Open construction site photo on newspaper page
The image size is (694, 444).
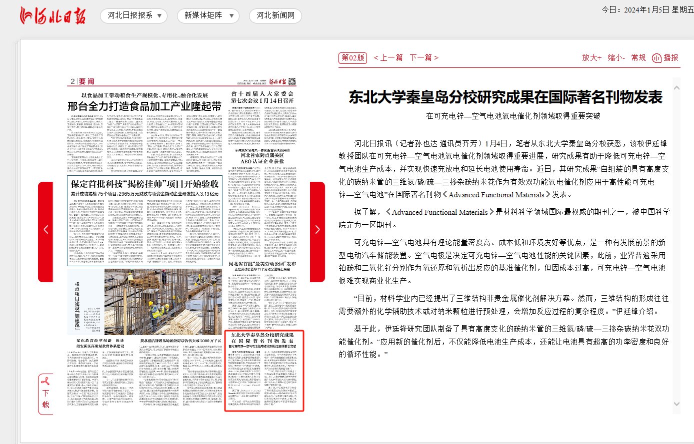coord(163,302)
